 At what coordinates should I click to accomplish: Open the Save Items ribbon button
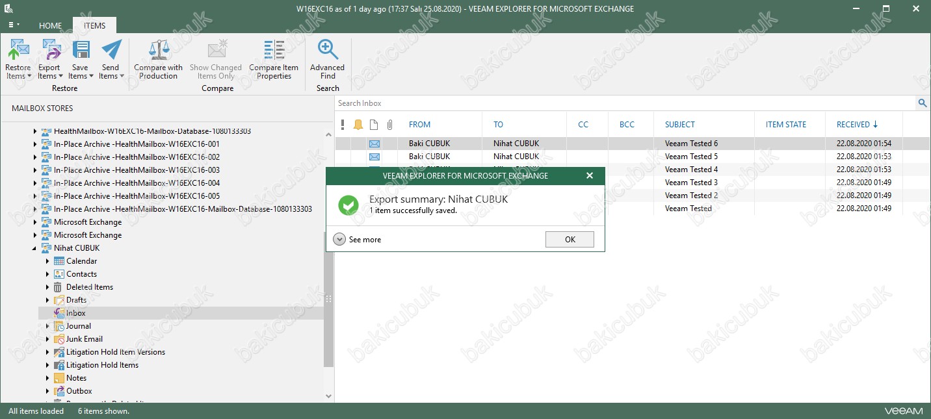(80, 60)
